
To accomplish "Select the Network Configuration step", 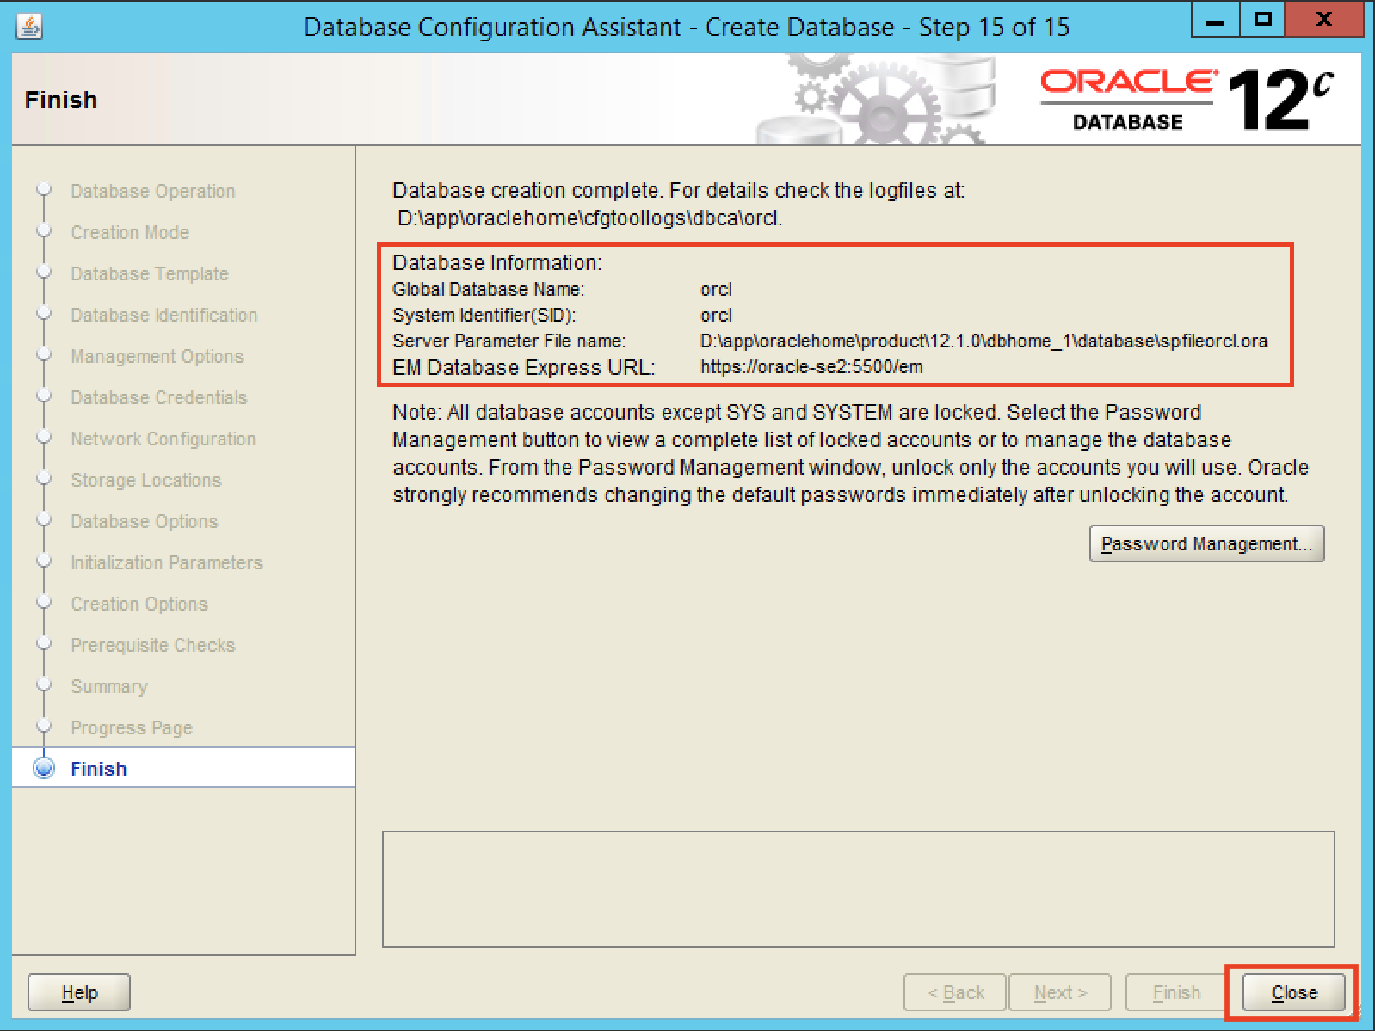I will click(x=163, y=439).
